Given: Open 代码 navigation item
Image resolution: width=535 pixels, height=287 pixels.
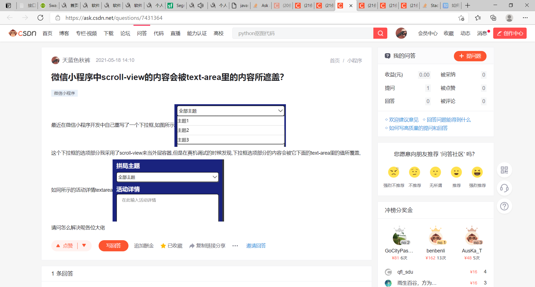Looking at the screenshot, I should click(159, 33).
